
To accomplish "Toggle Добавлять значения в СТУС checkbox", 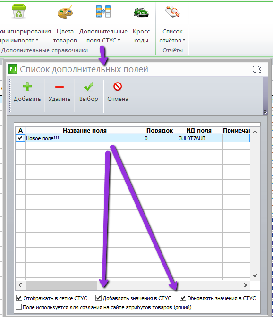I will (x=98, y=298).
